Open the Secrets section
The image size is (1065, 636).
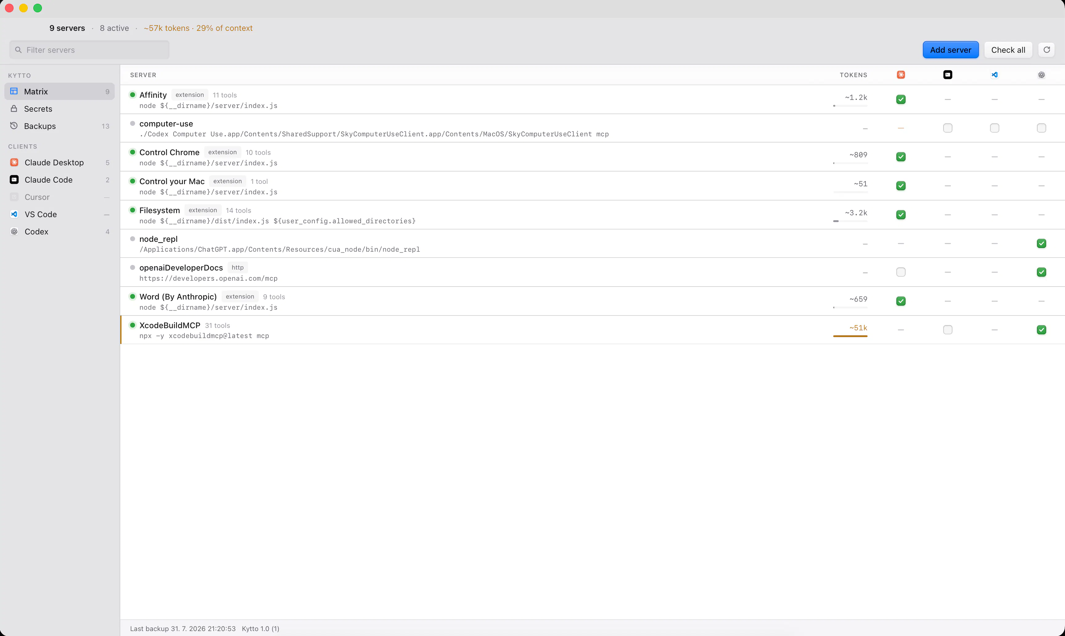click(60, 109)
